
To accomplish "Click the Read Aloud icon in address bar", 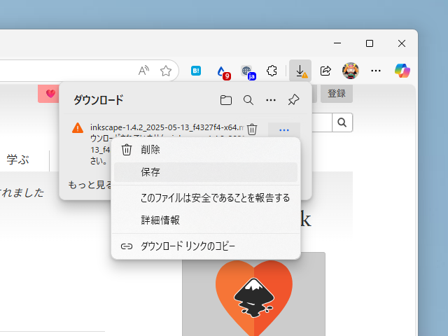I will point(143,71).
